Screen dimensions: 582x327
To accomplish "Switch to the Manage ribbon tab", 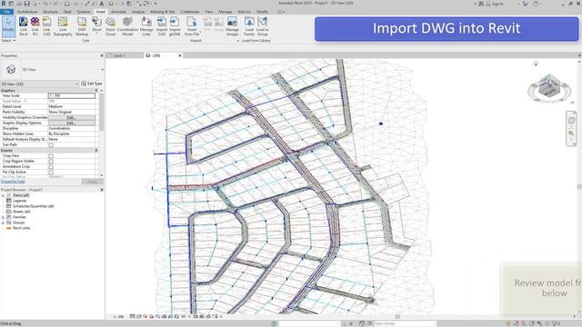I will pyautogui.click(x=225, y=12).
